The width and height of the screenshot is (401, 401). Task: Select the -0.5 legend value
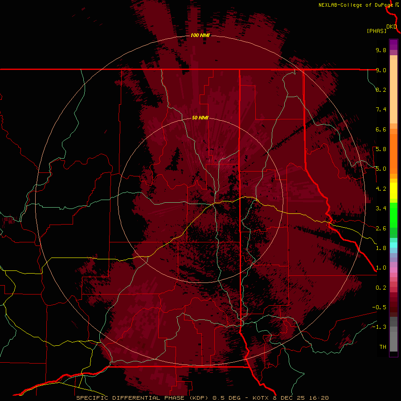379,307
